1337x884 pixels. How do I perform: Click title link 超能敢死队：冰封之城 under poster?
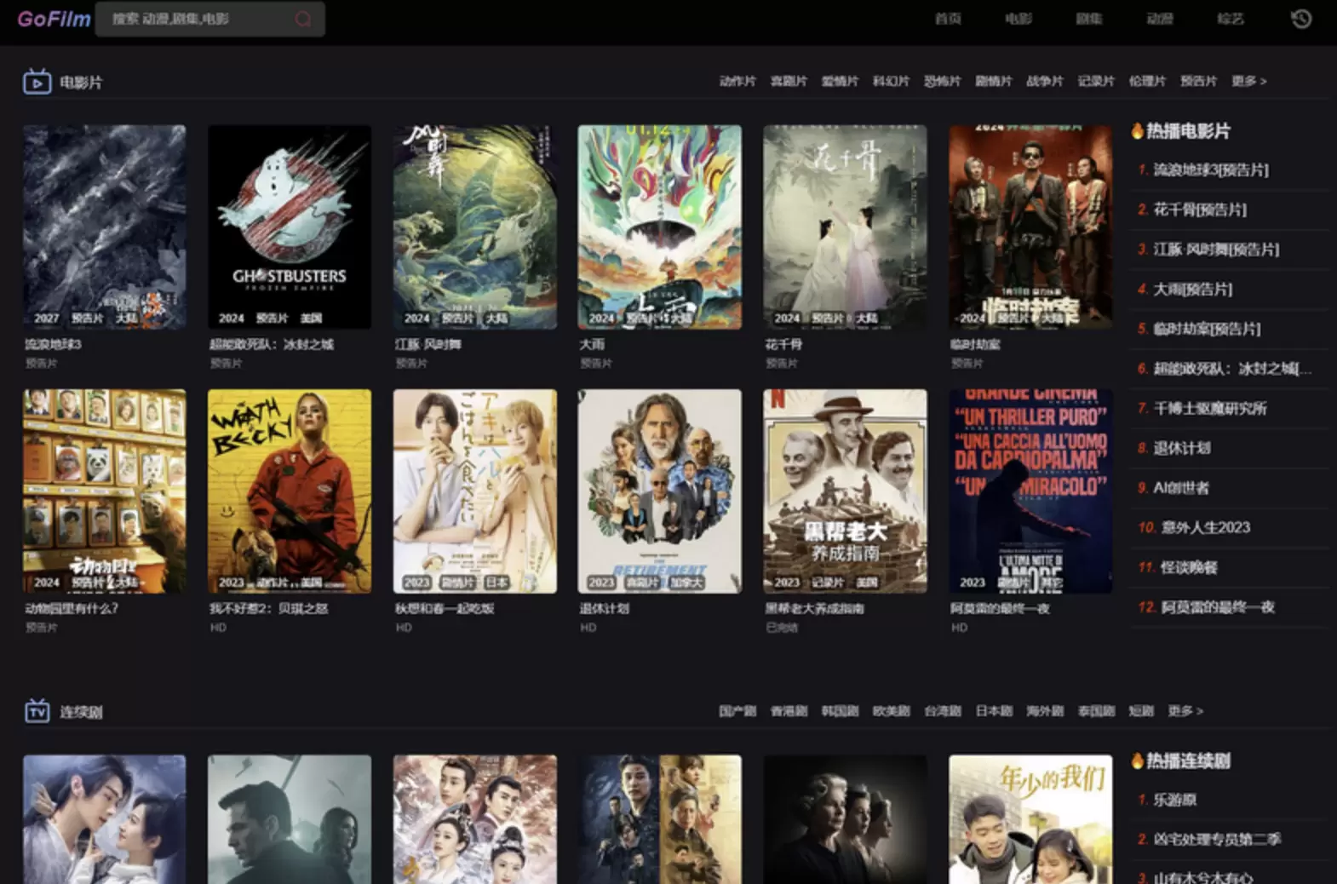click(272, 344)
